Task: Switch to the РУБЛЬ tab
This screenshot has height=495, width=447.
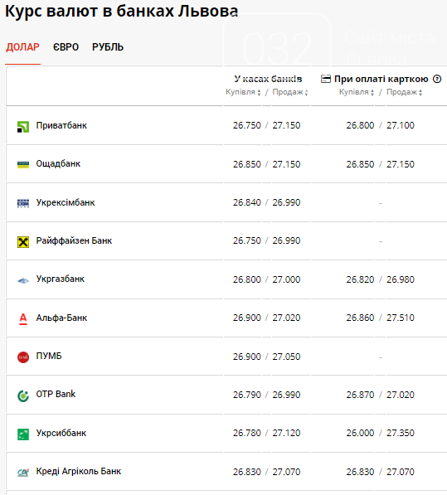Action: [x=108, y=47]
